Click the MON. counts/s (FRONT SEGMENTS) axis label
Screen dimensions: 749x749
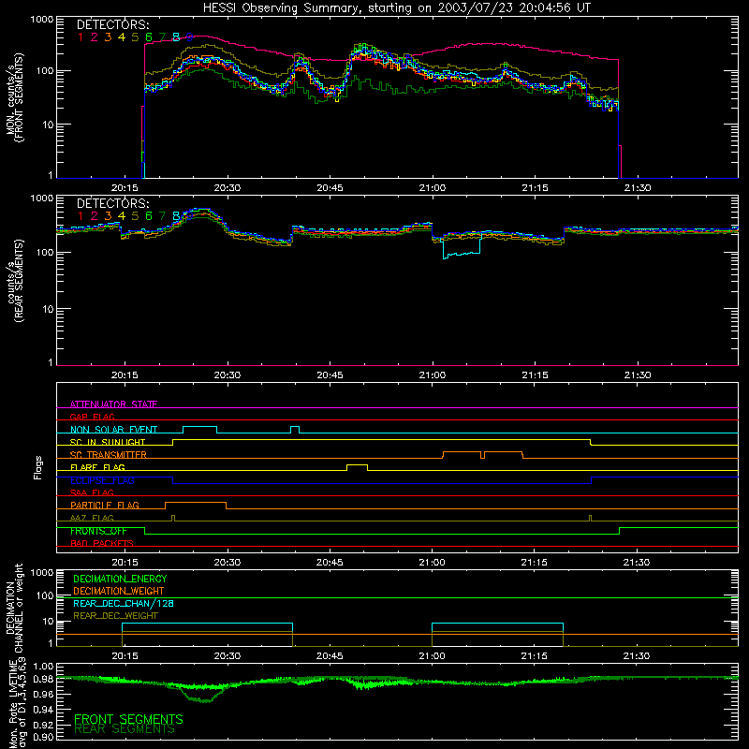(x=14, y=98)
